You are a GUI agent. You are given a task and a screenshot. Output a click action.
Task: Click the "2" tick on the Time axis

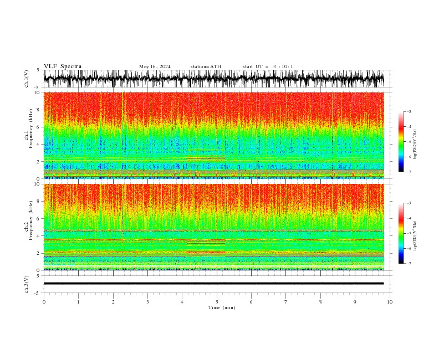(x=113, y=302)
